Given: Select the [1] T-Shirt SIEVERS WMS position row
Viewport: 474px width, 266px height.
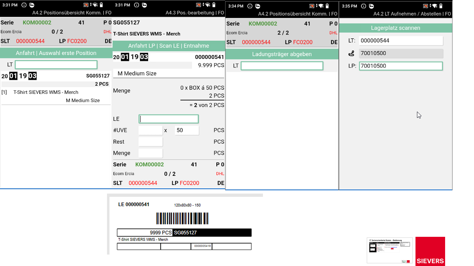Looking at the screenshot, I should [56, 96].
